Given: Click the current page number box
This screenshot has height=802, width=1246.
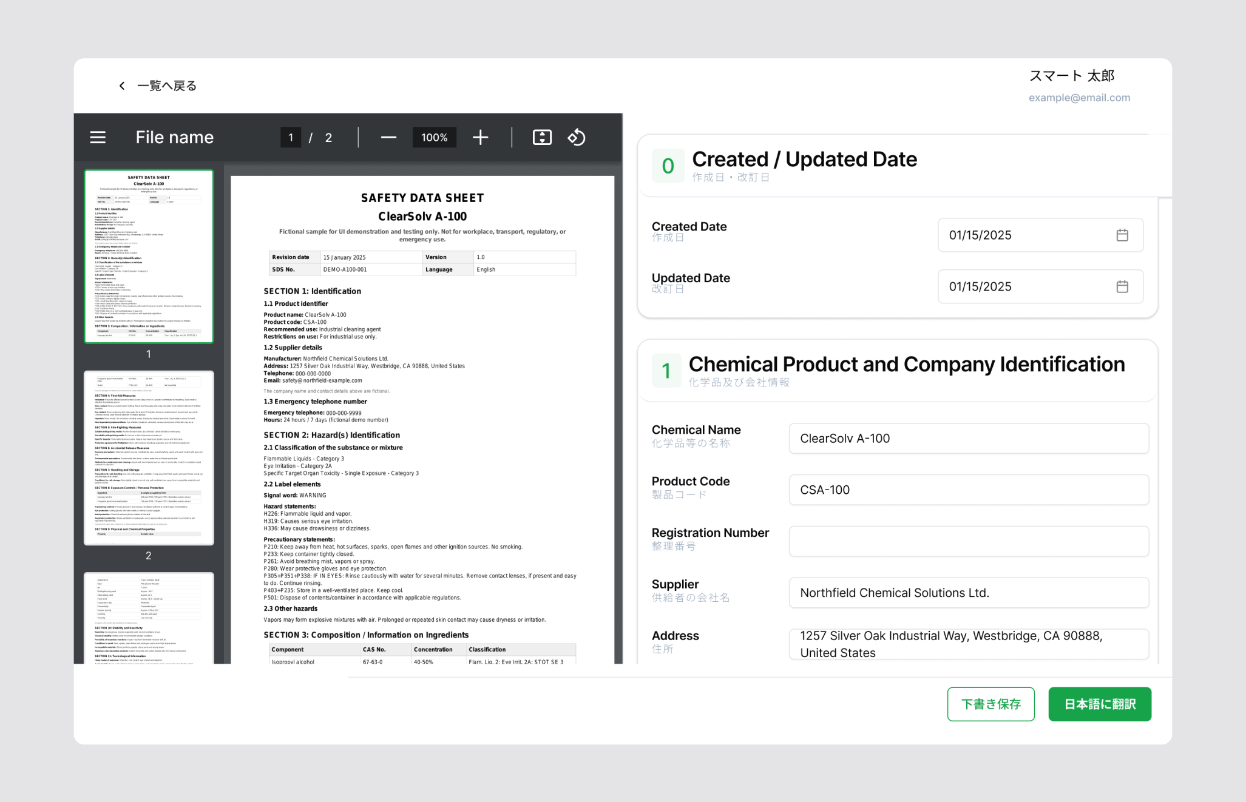Looking at the screenshot, I should click(291, 138).
